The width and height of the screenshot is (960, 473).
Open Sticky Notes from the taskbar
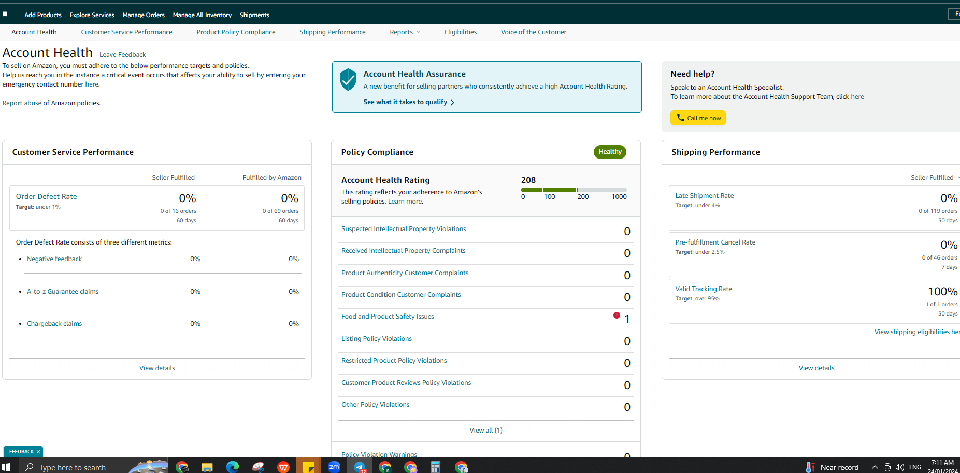309,467
